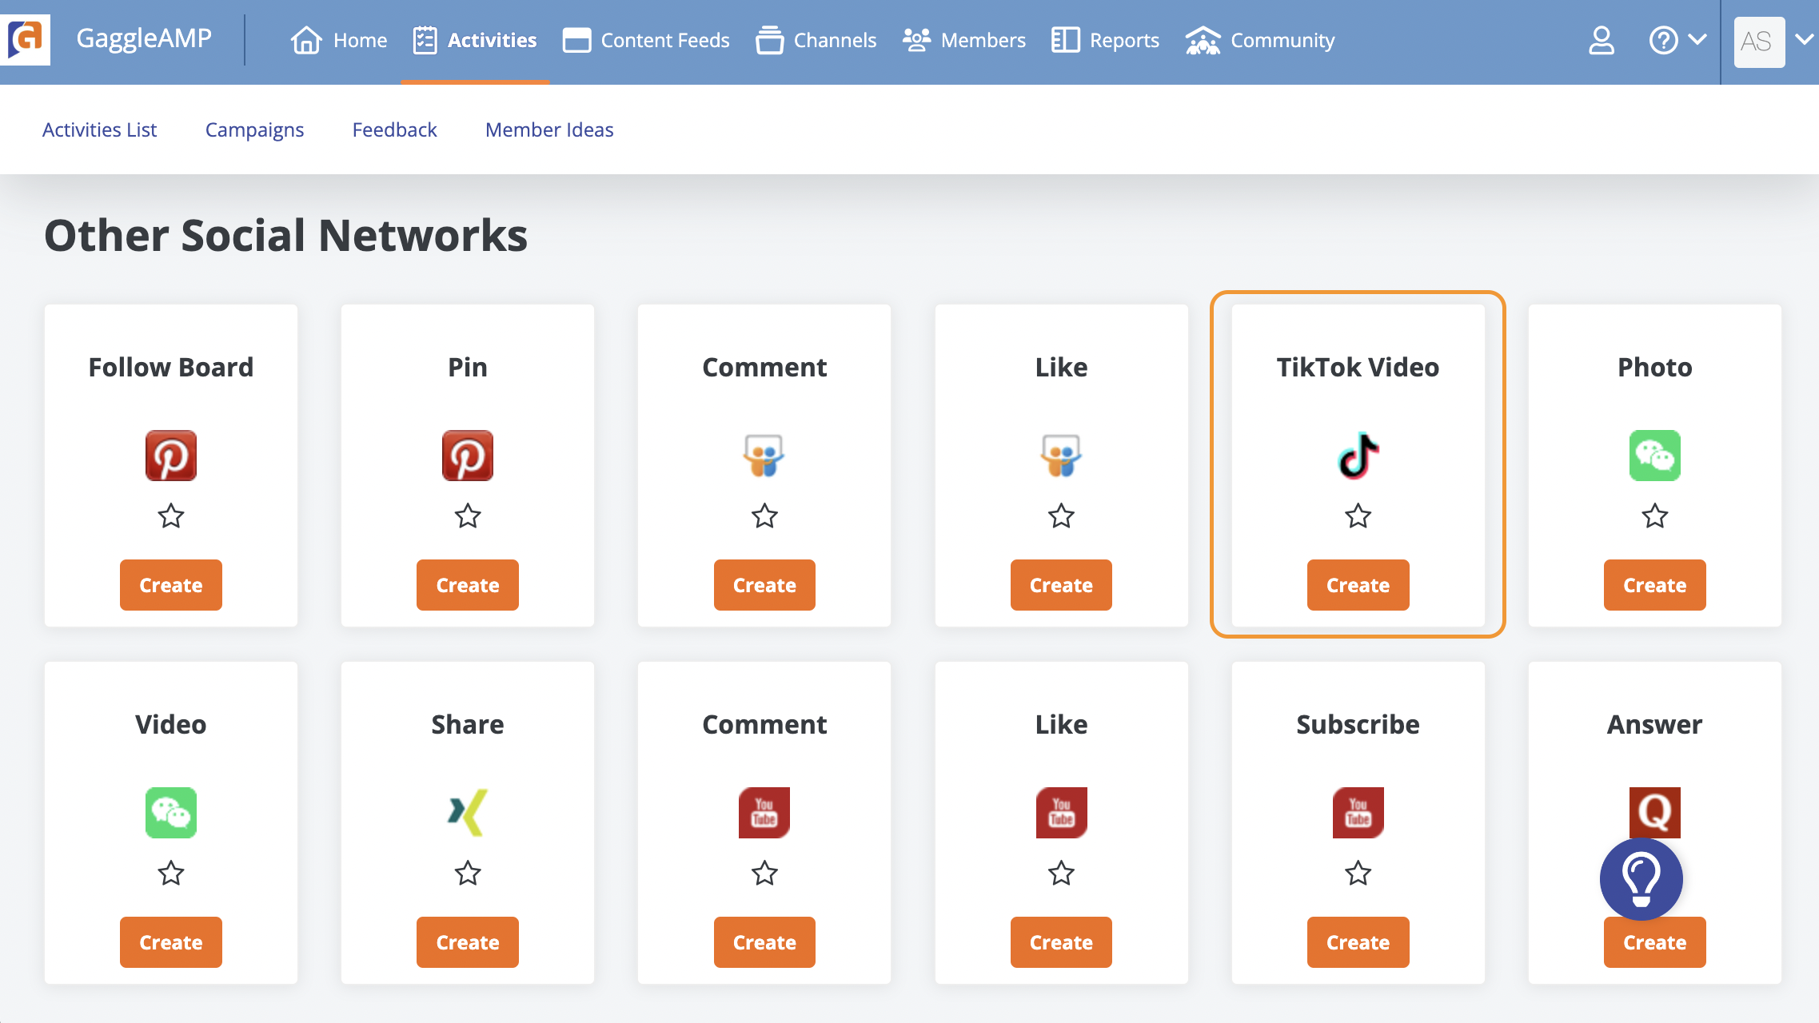1819x1023 pixels.
Task: Switch to the Campaigns tab
Action: click(254, 129)
